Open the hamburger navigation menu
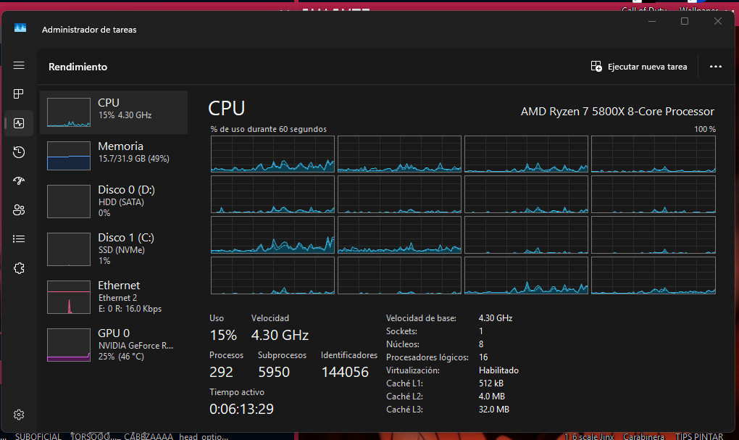 [19, 65]
